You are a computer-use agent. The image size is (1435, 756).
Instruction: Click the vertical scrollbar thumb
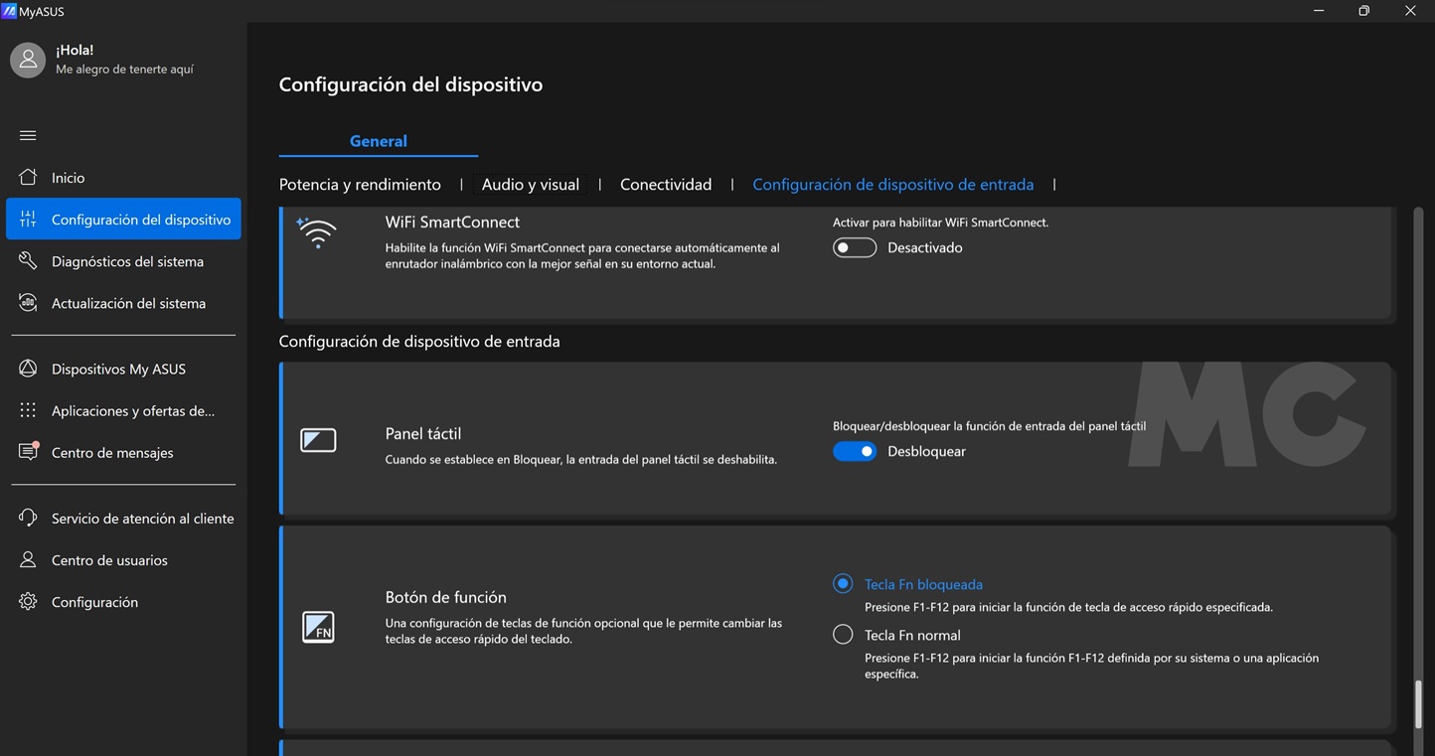coord(1418,703)
